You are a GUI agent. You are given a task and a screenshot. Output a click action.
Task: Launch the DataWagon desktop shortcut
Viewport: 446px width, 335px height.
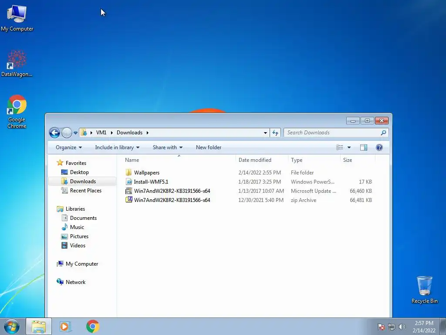pyautogui.click(x=17, y=64)
